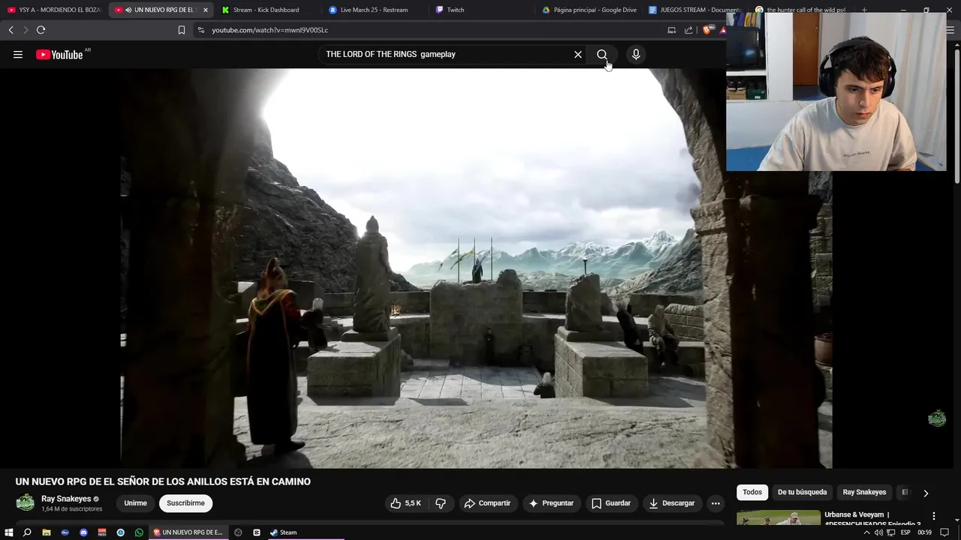Go forward with browser forward arrow
Image resolution: width=961 pixels, height=540 pixels.
point(26,30)
